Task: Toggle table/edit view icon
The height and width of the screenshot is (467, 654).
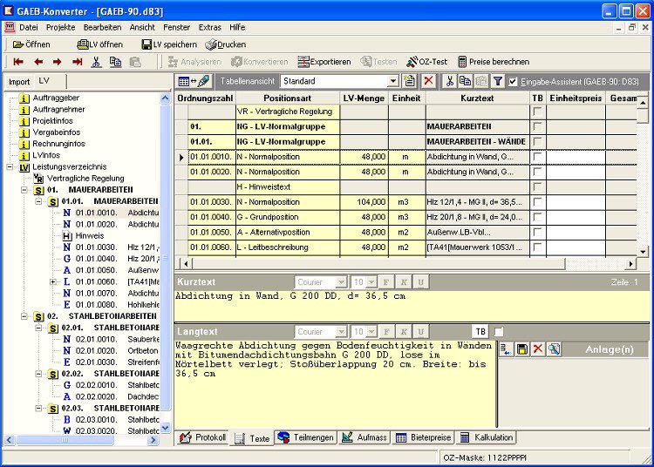Action: (x=194, y=81)
